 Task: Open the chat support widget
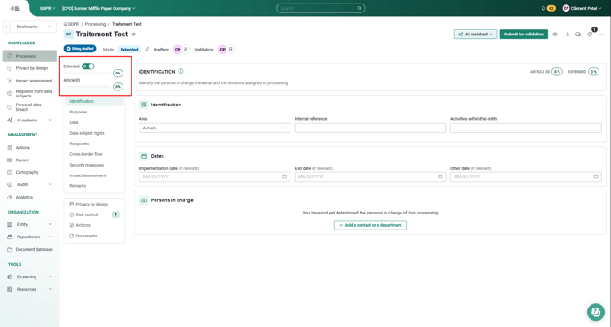[x=595, y=312]
